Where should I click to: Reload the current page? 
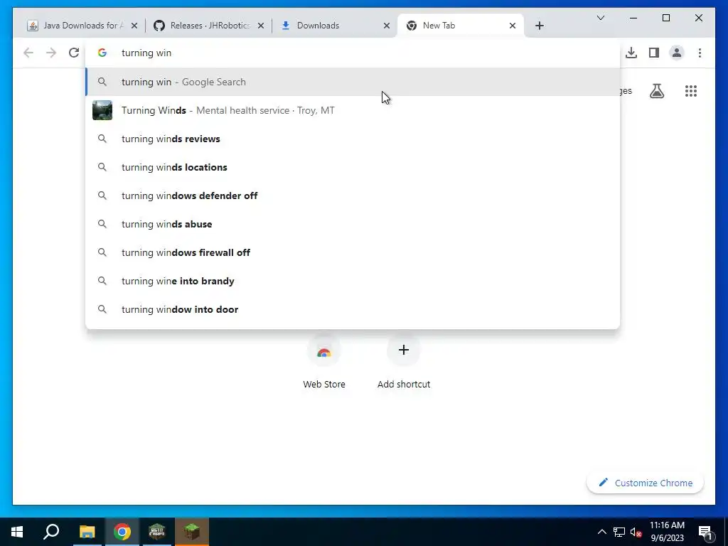(74, 53)
